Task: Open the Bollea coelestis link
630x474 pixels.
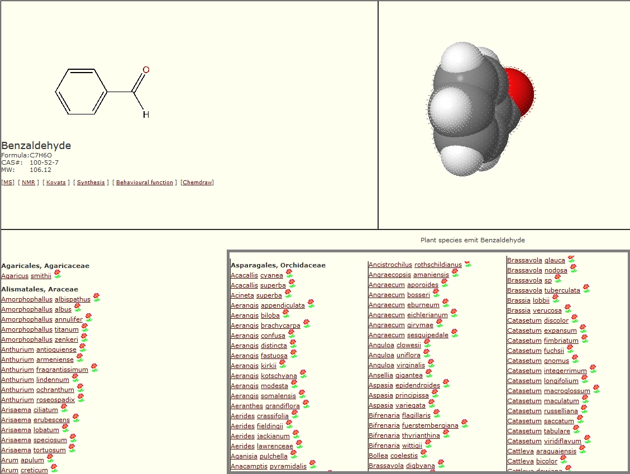Action: 393,456
